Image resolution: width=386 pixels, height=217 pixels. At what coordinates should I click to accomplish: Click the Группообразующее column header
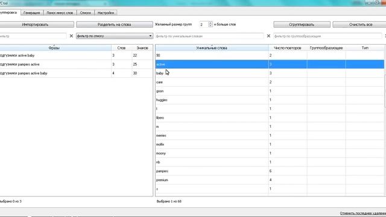pyautogui.click(x=326, y=48)
